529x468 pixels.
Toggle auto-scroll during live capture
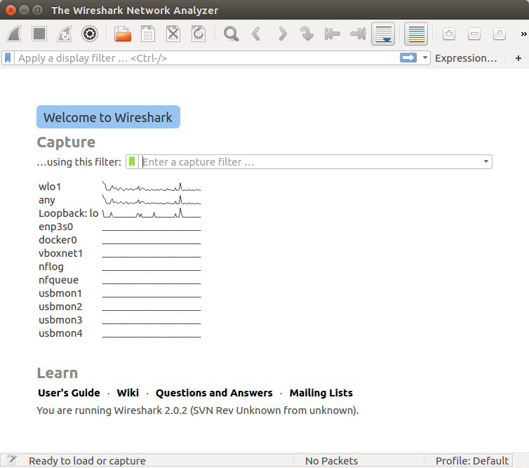[383, 34]
